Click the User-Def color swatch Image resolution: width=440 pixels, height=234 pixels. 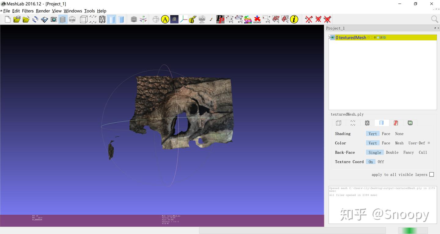[429, 143]
